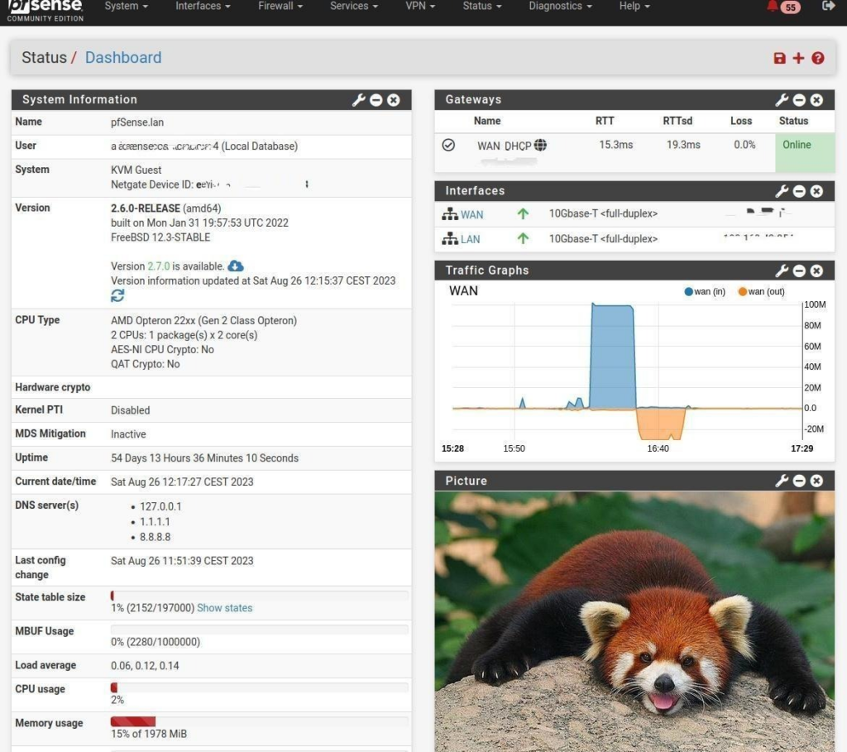Add a widget using the plus icon
847x752 pixels.
798,58
